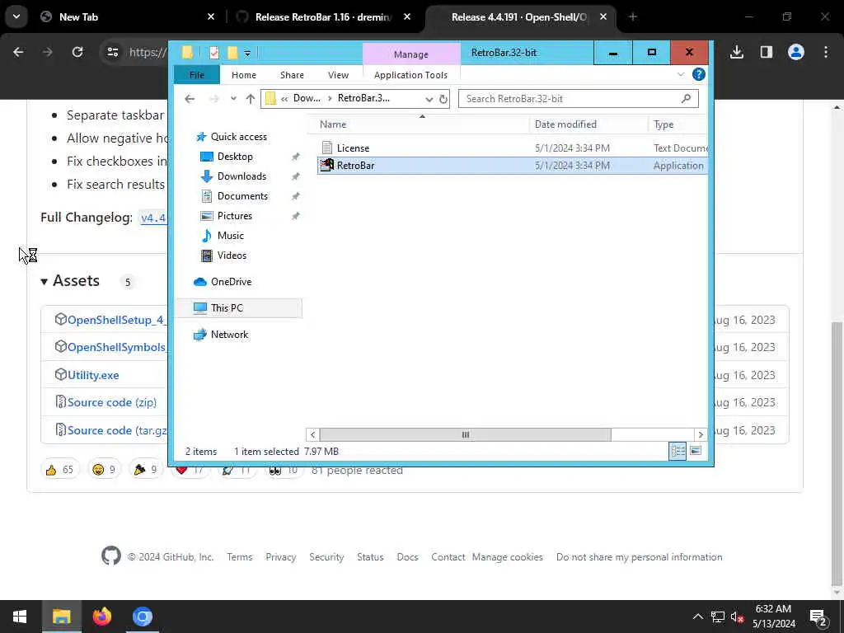This screenshot has height=633, width=844.
Task: Download Utility.exe asset
Action: click(x=93, y=375)
